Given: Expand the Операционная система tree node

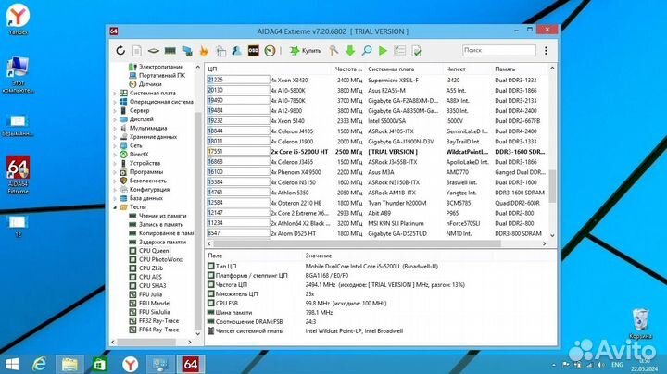Looking at the screenshot, I should pos(115,102).
